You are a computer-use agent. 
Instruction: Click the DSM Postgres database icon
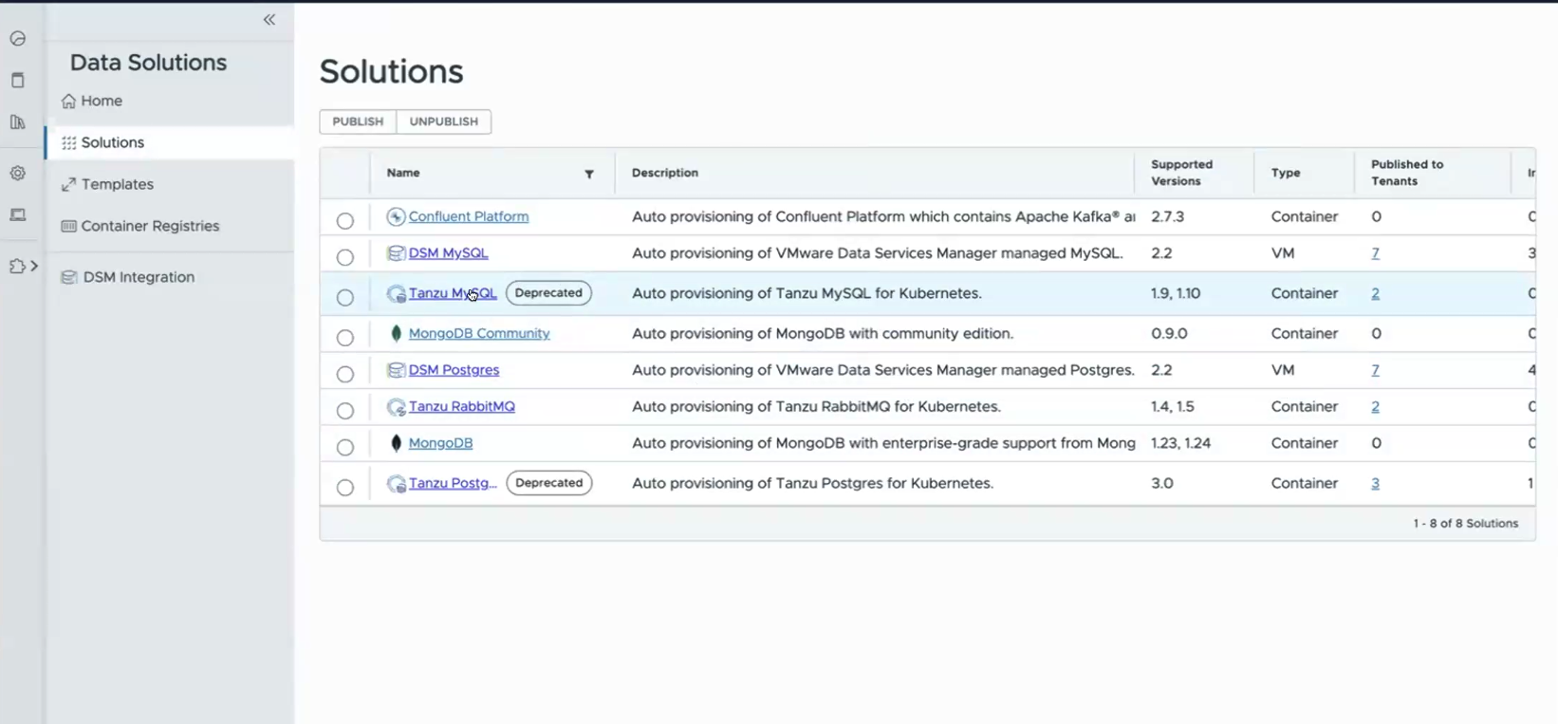pyautogui.click(x=396, y=370)
